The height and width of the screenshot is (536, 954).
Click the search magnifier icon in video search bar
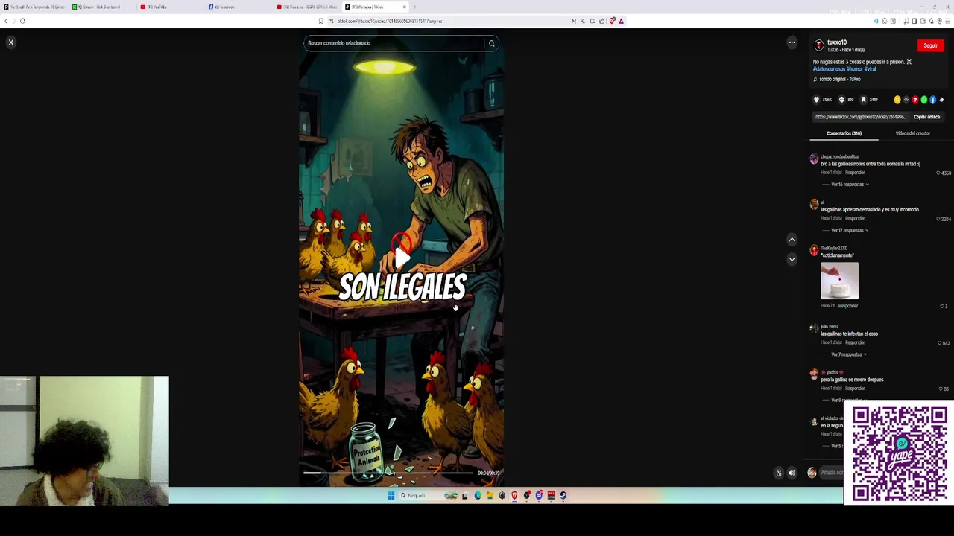pyautogui.click(x=492, y=43)
